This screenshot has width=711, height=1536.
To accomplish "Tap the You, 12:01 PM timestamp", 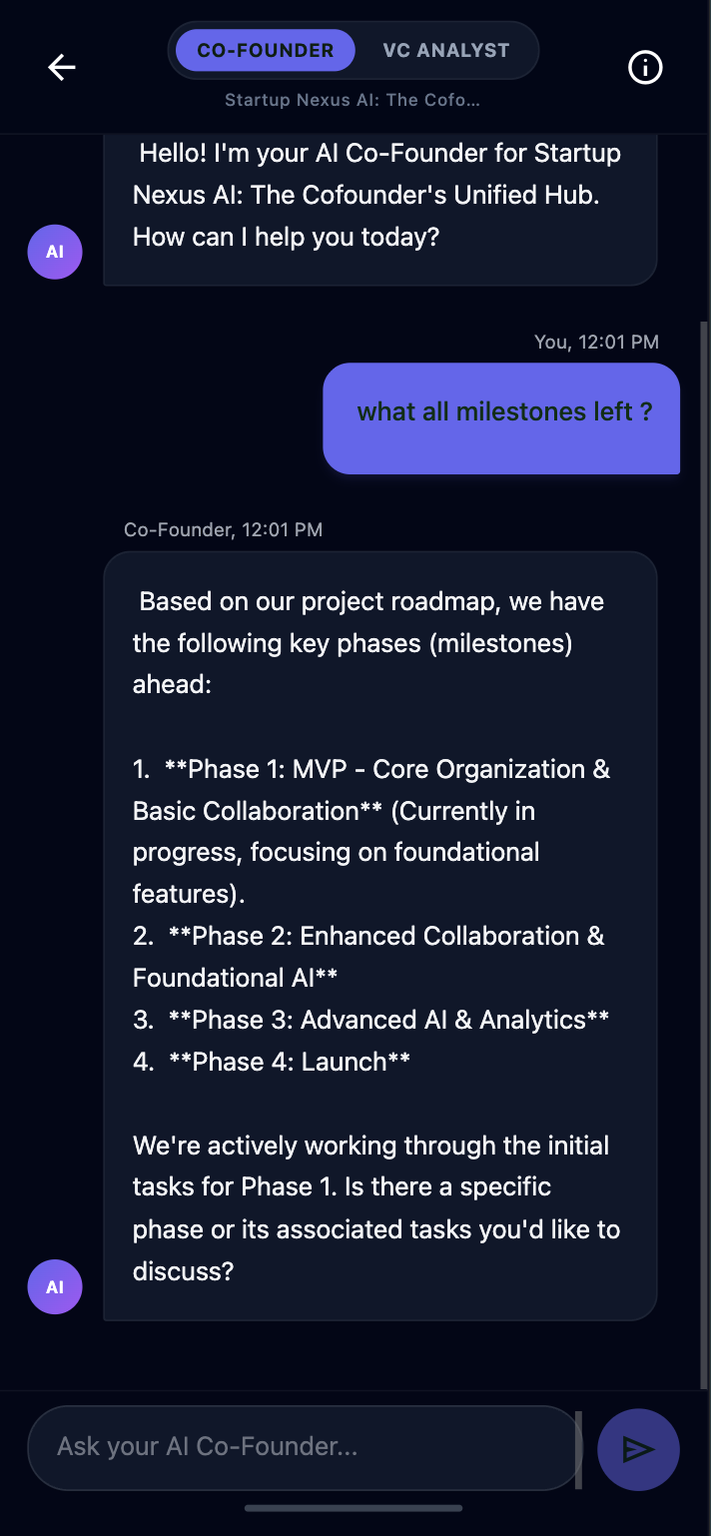I will pyautogui.click(x=597, y=342).
